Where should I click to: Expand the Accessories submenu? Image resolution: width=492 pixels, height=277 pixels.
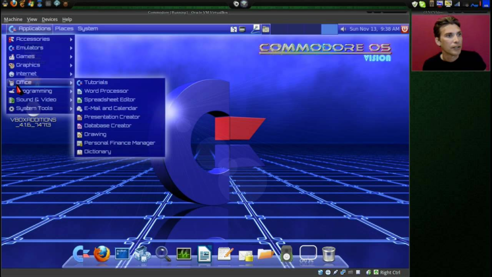tap(40, 39)
